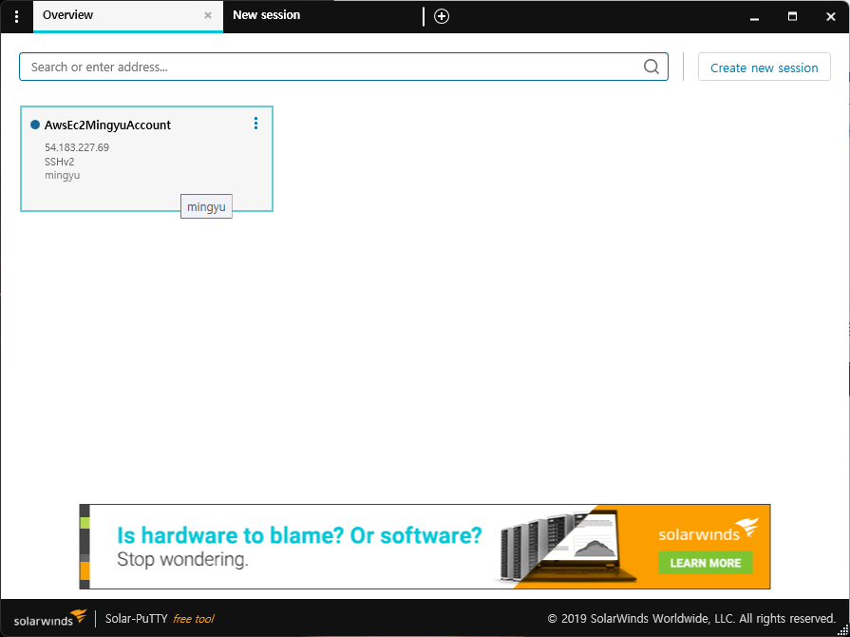Click the solarwinds logo in the footer

(x=50, y=618)
